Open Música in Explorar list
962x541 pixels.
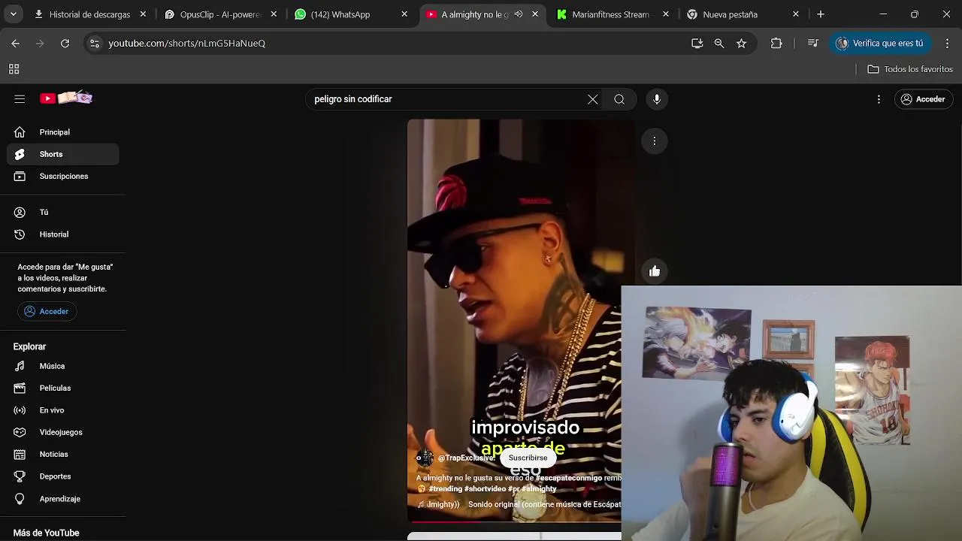63,366
